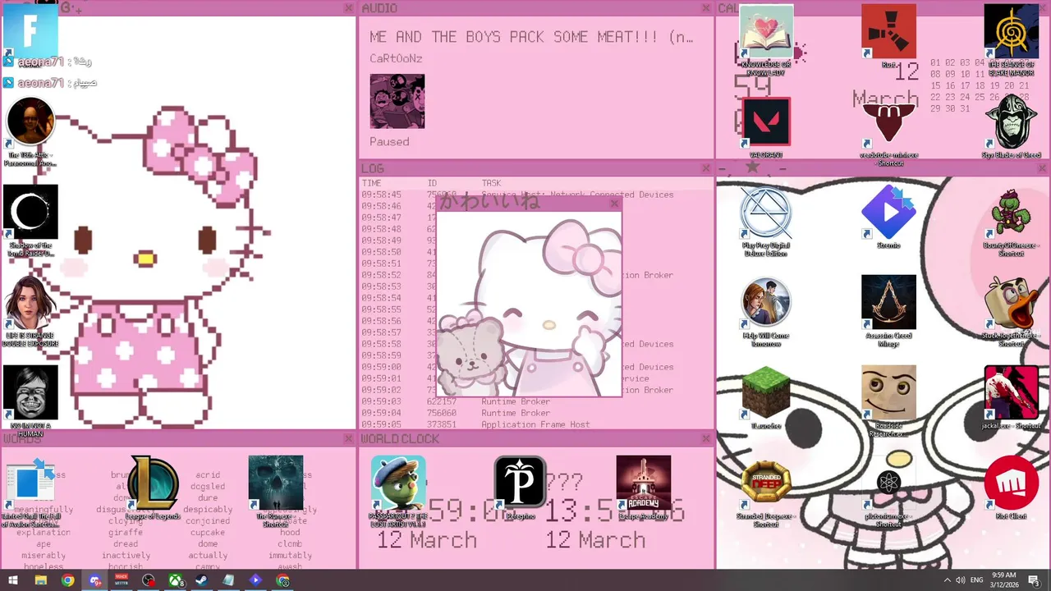Select Play Prey Digital Deluxe Edition icon
The image size is (1051, 591).
[x=766, y=220]
